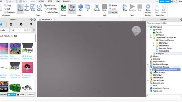Select None background option

pos(30,94)
